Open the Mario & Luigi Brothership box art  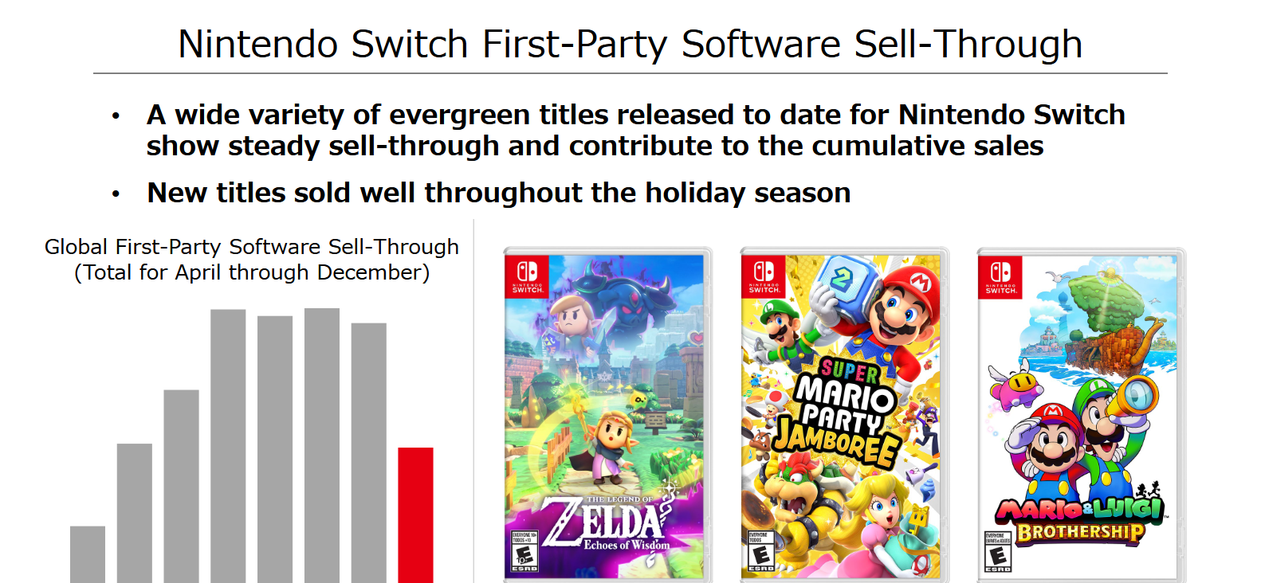pyautogui.click(x=1080, y=415)
